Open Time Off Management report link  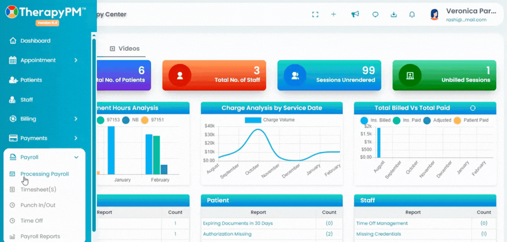pos(382,223)
